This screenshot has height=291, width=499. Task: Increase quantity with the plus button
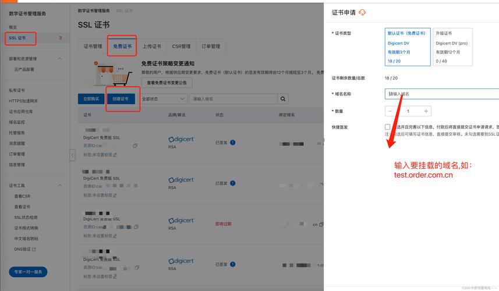pyautogui.click(x=426, y=111)
